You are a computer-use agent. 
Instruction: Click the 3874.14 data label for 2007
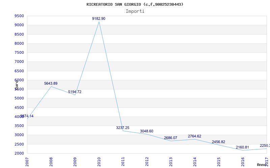pyautogui.click(x=27, y=116)
